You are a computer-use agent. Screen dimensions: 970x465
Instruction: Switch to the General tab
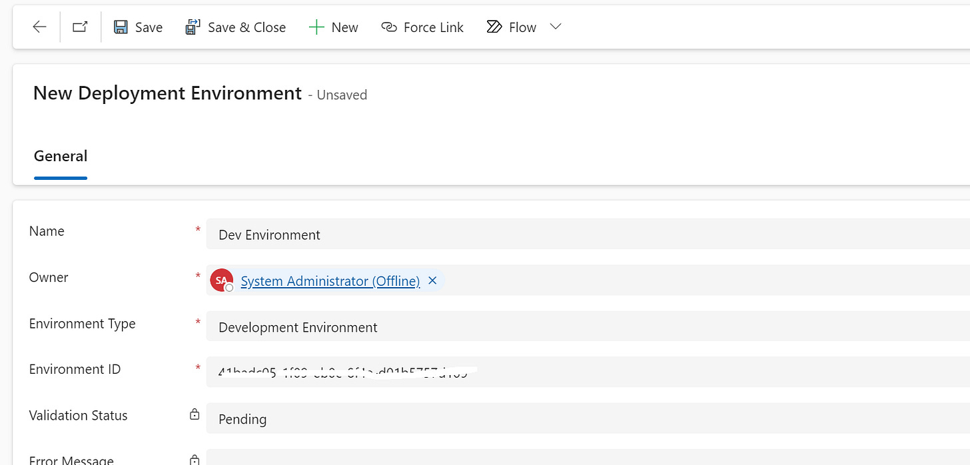coord(60,156)
